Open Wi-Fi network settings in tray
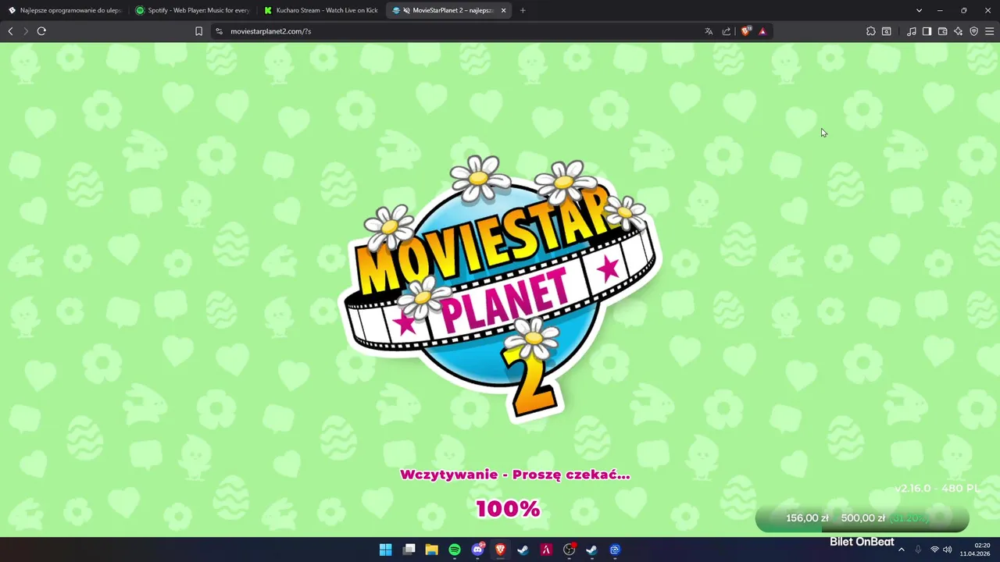 [934, 550]
